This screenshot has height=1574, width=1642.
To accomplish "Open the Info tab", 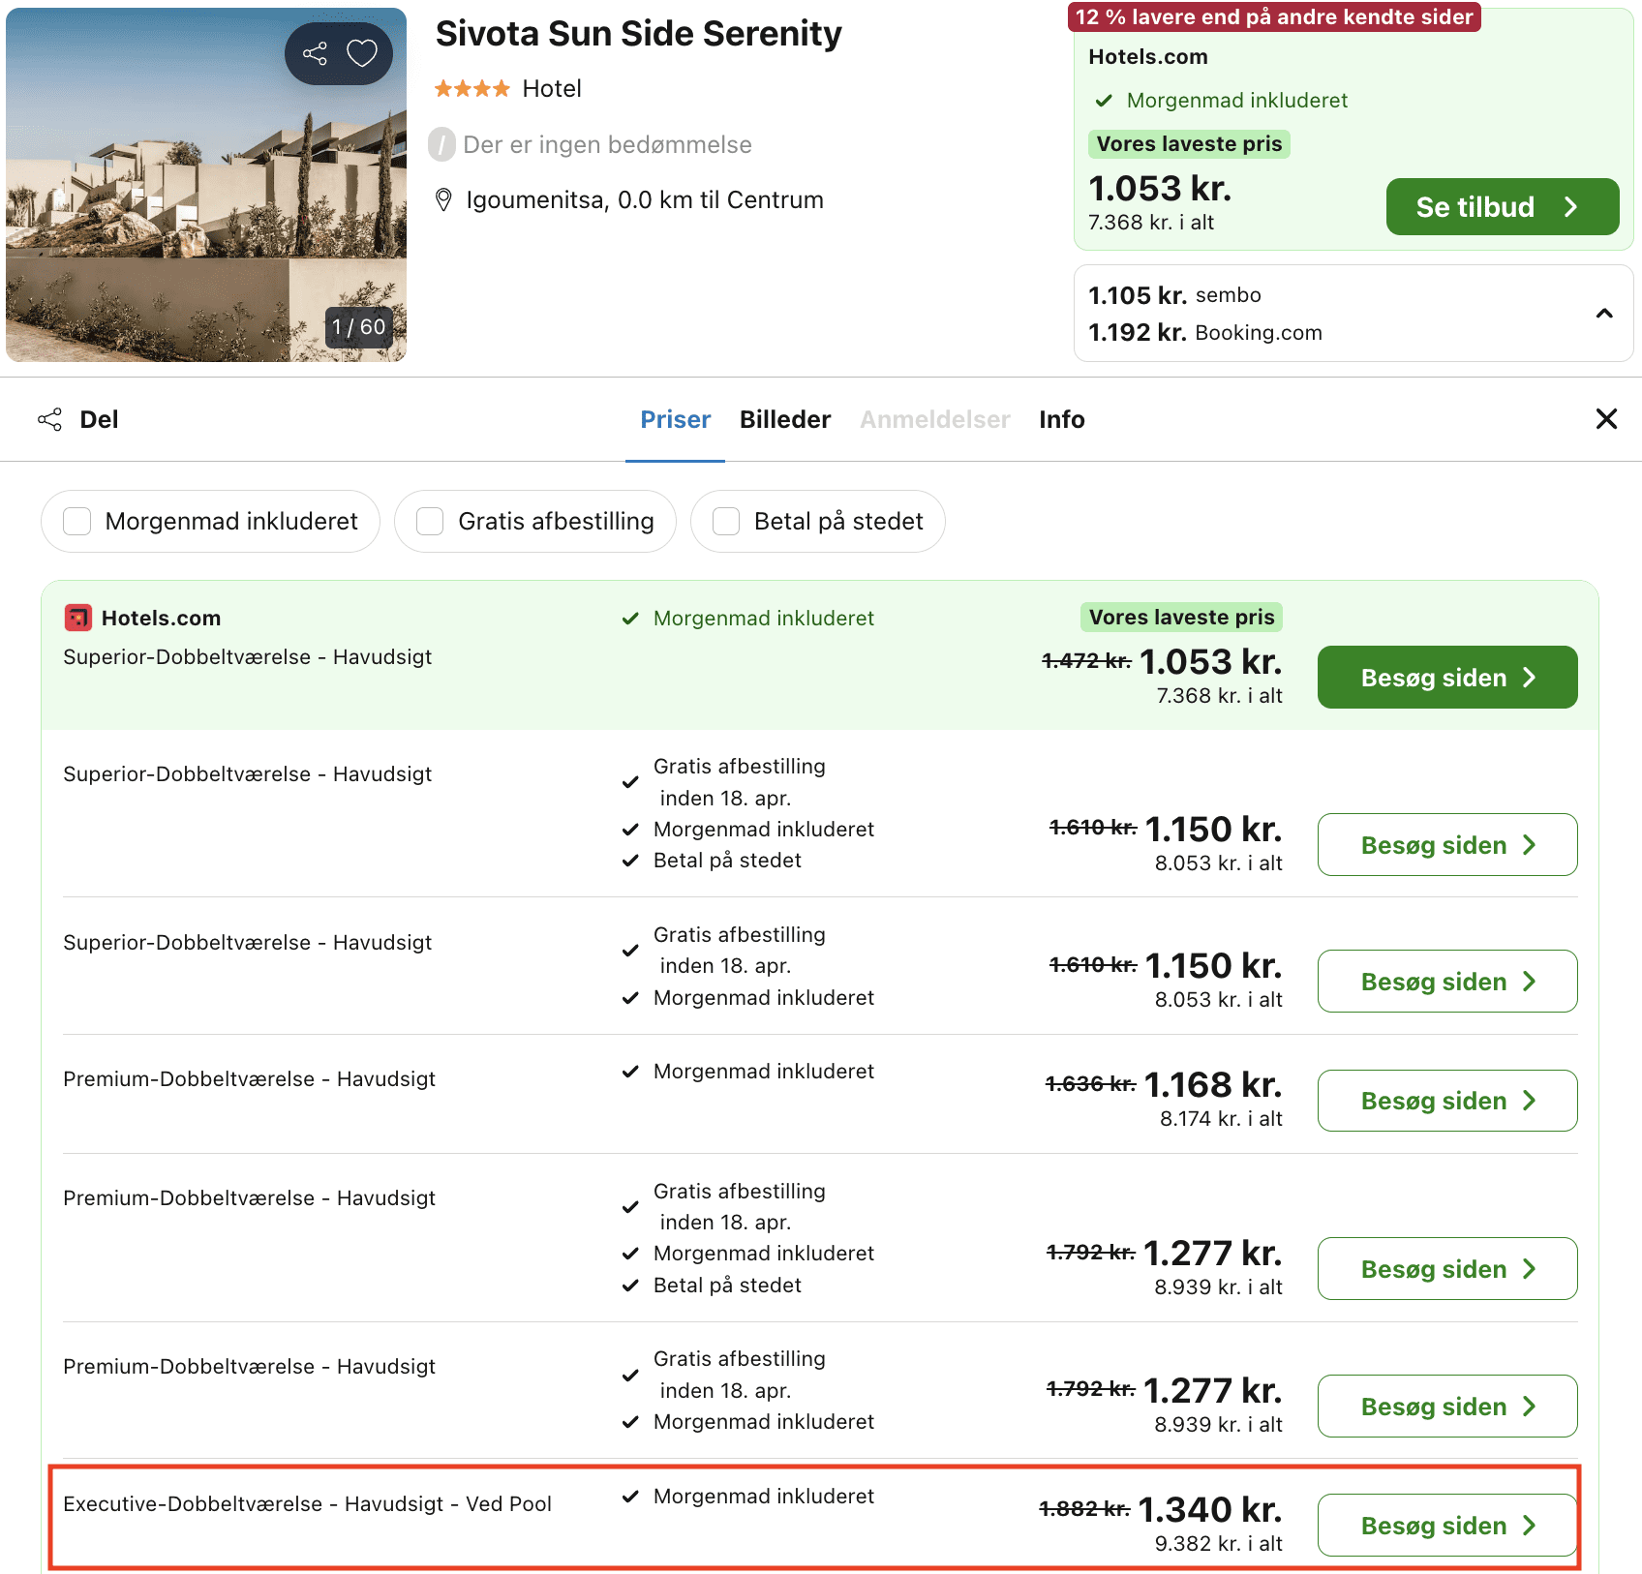I will tap(1061, 419).
